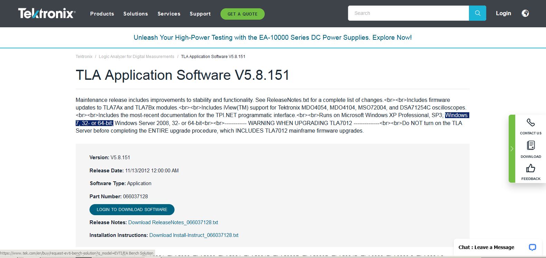Expand the Support menu
546x258 pixels.
click(200, 14)
